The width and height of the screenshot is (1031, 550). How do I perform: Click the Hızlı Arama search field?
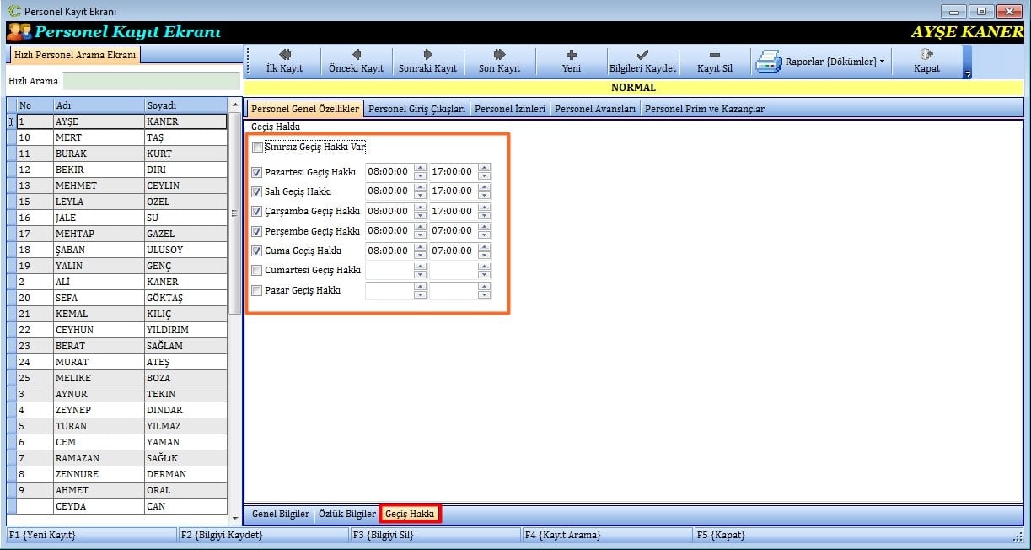point(151,81)
